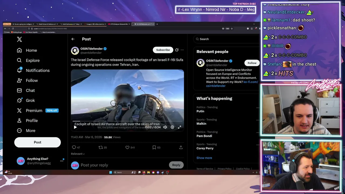Open the trending topic Pam Bondi
The image size is (345, 194).
(x=204, y=136)
